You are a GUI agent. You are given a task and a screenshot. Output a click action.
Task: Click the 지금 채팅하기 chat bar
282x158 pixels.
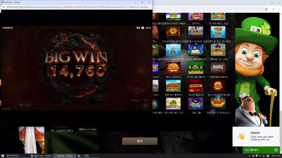261,150
